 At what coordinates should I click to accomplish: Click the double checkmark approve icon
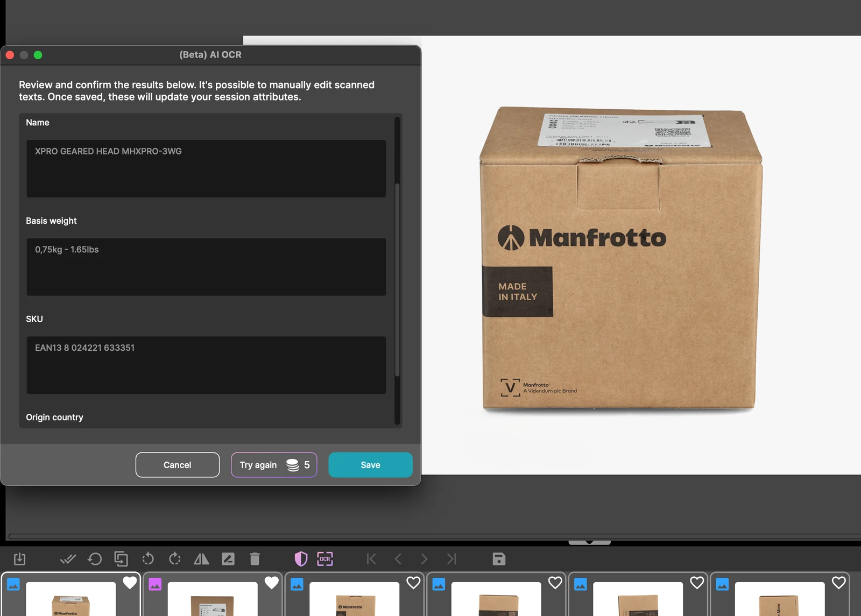[68, 559]
